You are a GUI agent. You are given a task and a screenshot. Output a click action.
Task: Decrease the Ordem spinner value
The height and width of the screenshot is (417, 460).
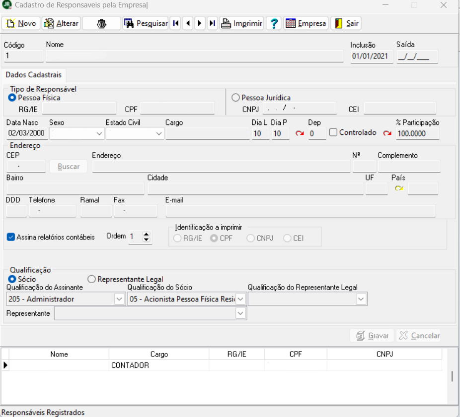(146, 239)
